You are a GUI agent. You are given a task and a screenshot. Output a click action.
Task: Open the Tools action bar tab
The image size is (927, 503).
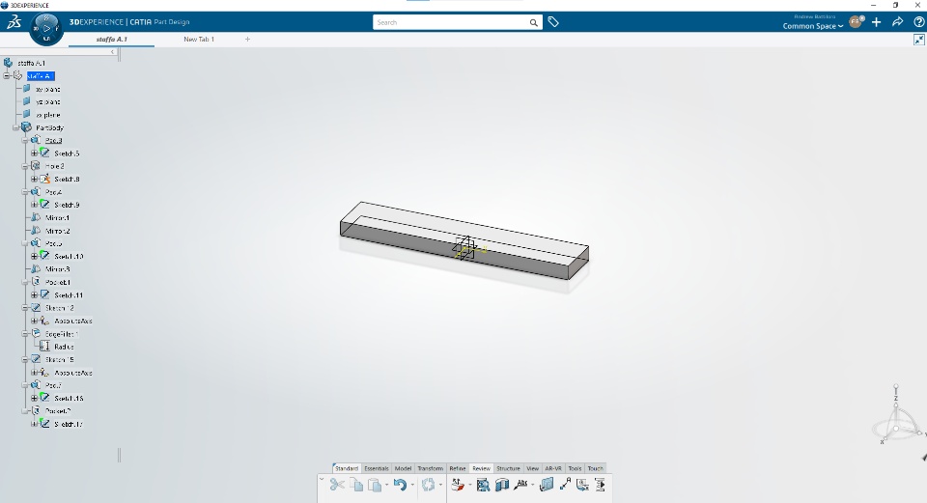click(x=575, y=468)
